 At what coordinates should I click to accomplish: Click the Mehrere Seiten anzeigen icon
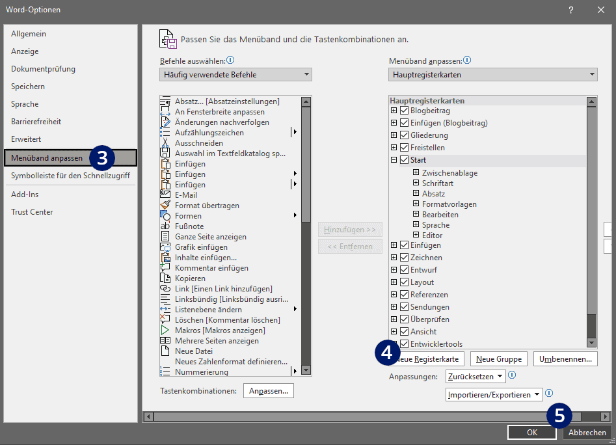tap(165, 340)
